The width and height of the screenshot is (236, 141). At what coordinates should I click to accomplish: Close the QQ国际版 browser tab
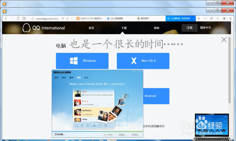193,19
